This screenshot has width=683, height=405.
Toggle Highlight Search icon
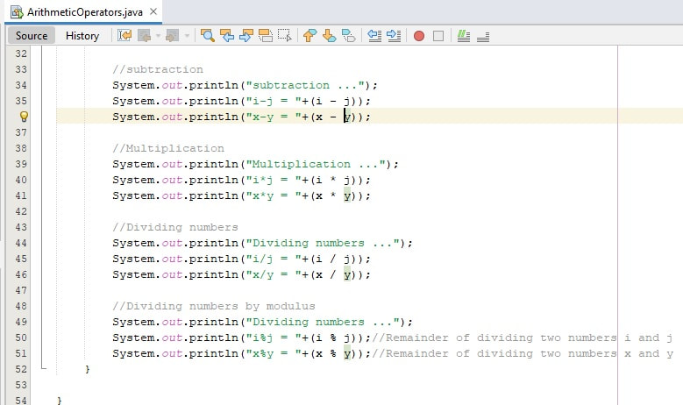(266, 36)
